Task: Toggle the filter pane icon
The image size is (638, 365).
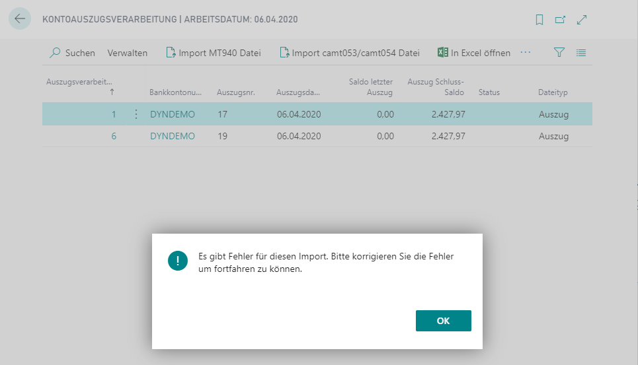Action: point(559,52)
